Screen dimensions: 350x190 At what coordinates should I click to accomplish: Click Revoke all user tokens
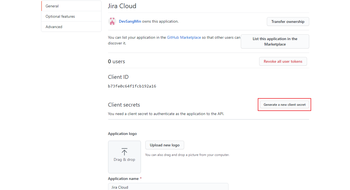point(283,61)
